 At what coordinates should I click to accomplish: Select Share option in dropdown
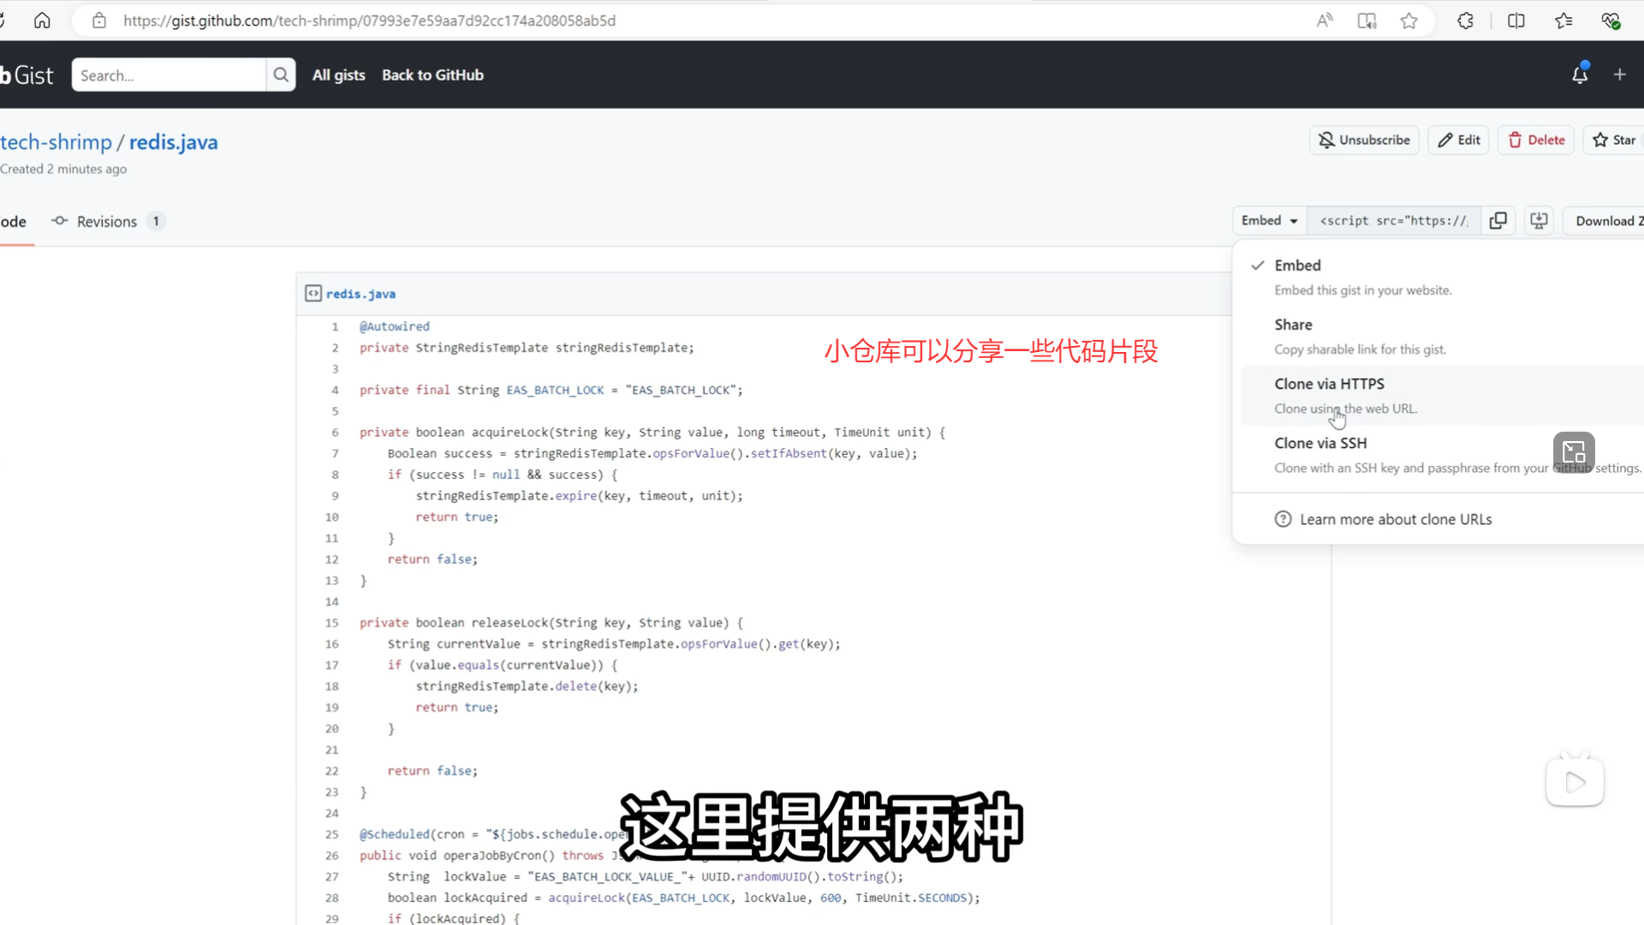click(x=1293, y=325)
